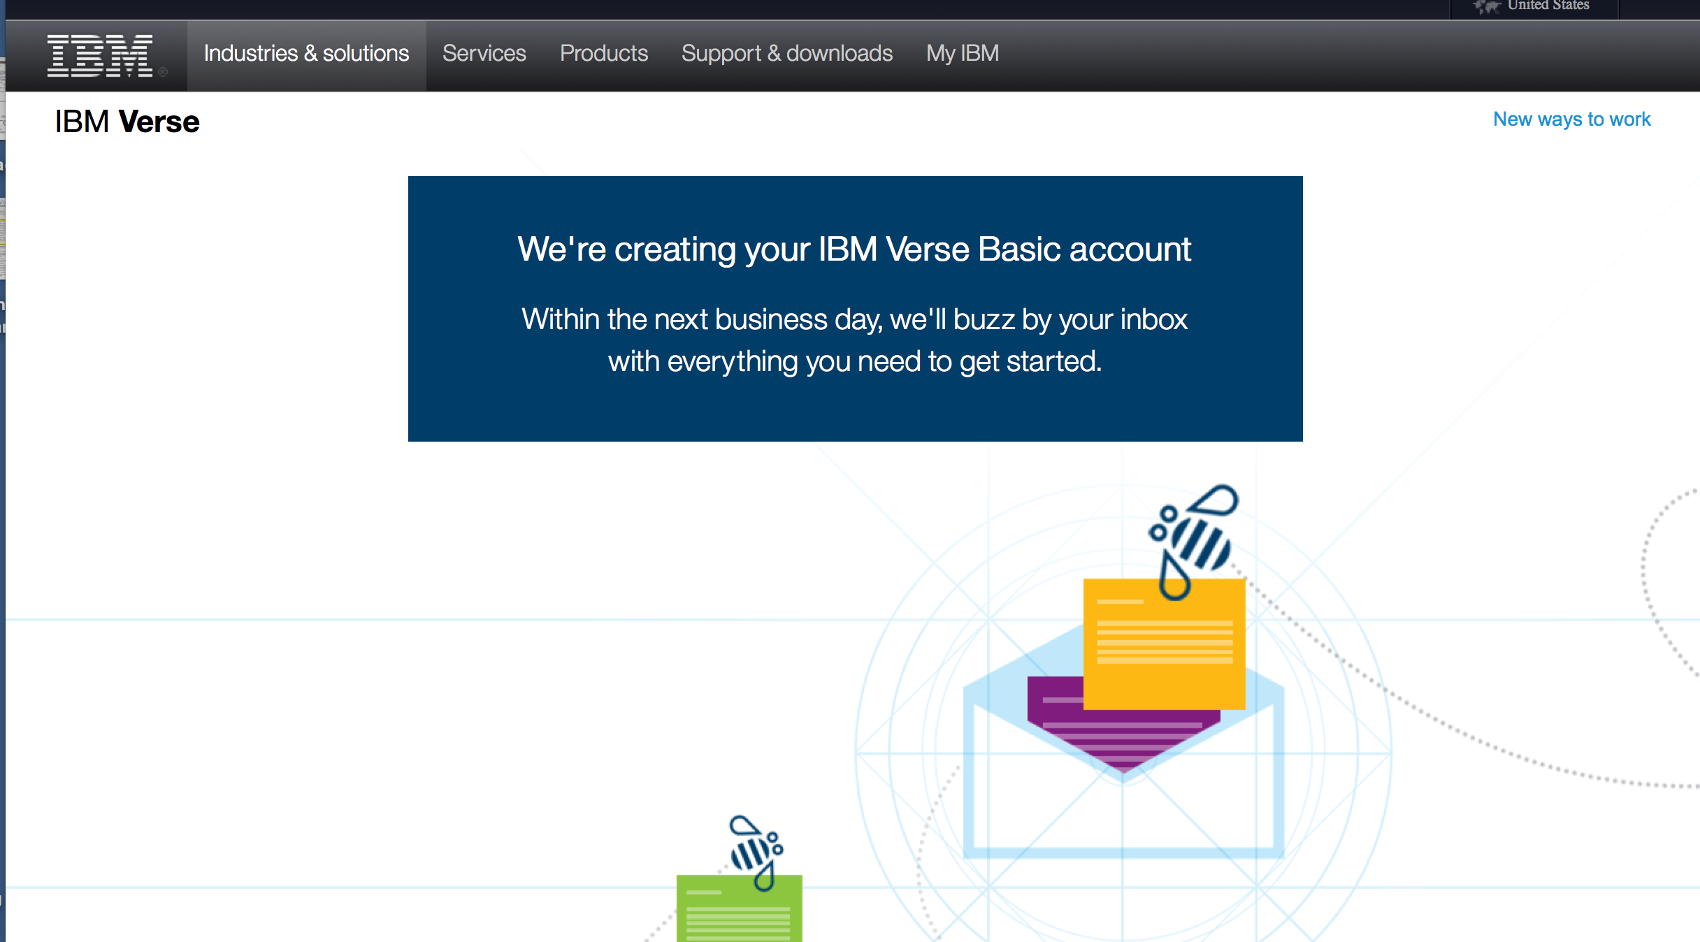This screenshot has width=1700, height=942.
Task: Follow the New ways to work link
Action: (1572, 119)
